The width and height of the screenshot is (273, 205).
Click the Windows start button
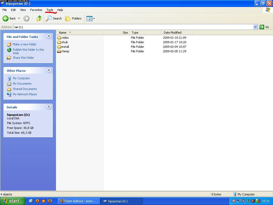13,201
